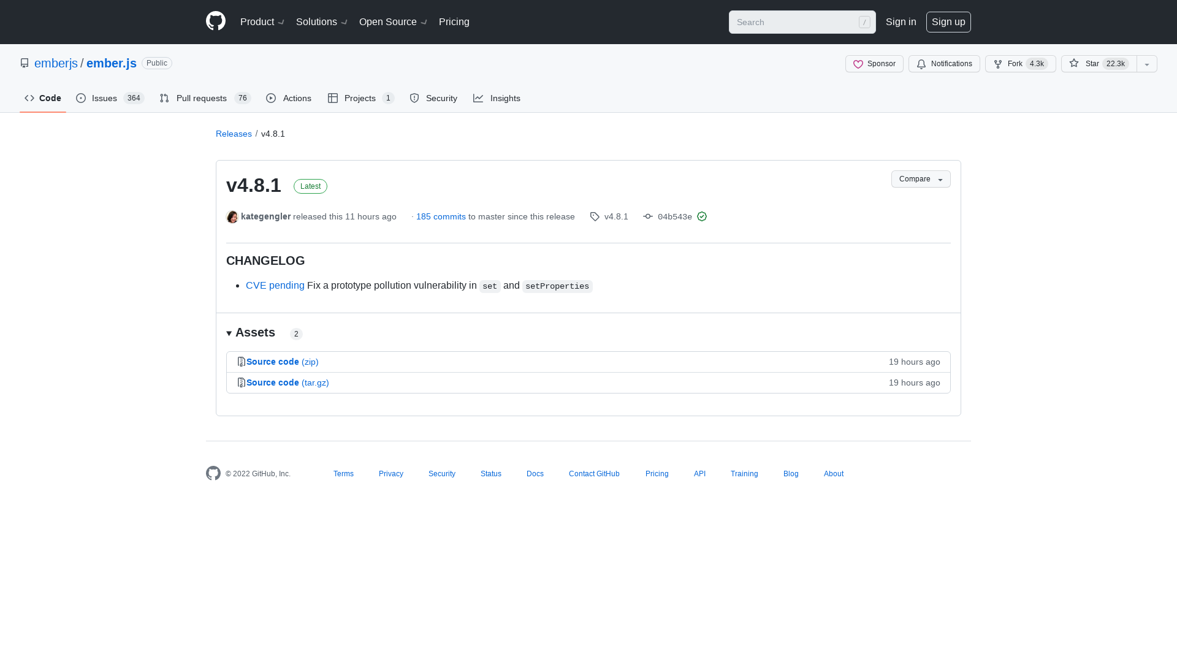Collapse the Assets section
This screenshot has width=1177, height=662.
coord(229,333)
